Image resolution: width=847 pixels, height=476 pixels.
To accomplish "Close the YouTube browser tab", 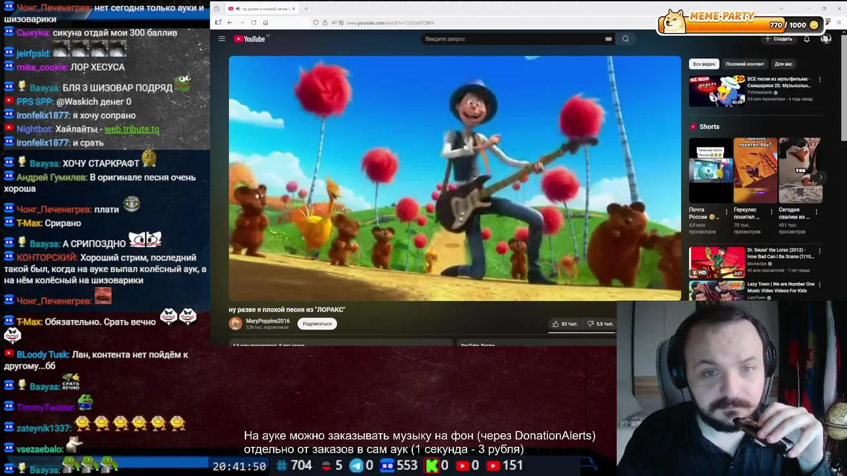I will (293, 9).
